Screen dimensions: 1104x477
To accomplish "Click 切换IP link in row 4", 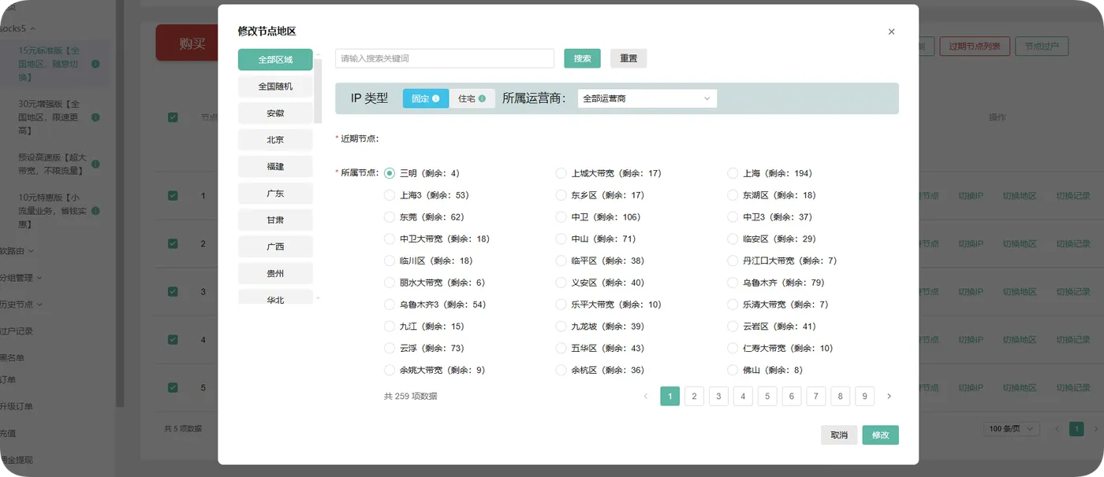I will 971,339.
